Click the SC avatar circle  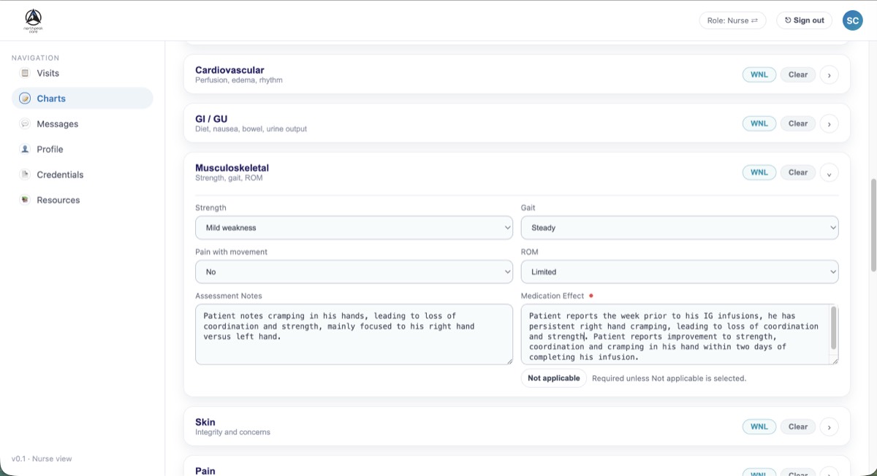coord(852,20)
